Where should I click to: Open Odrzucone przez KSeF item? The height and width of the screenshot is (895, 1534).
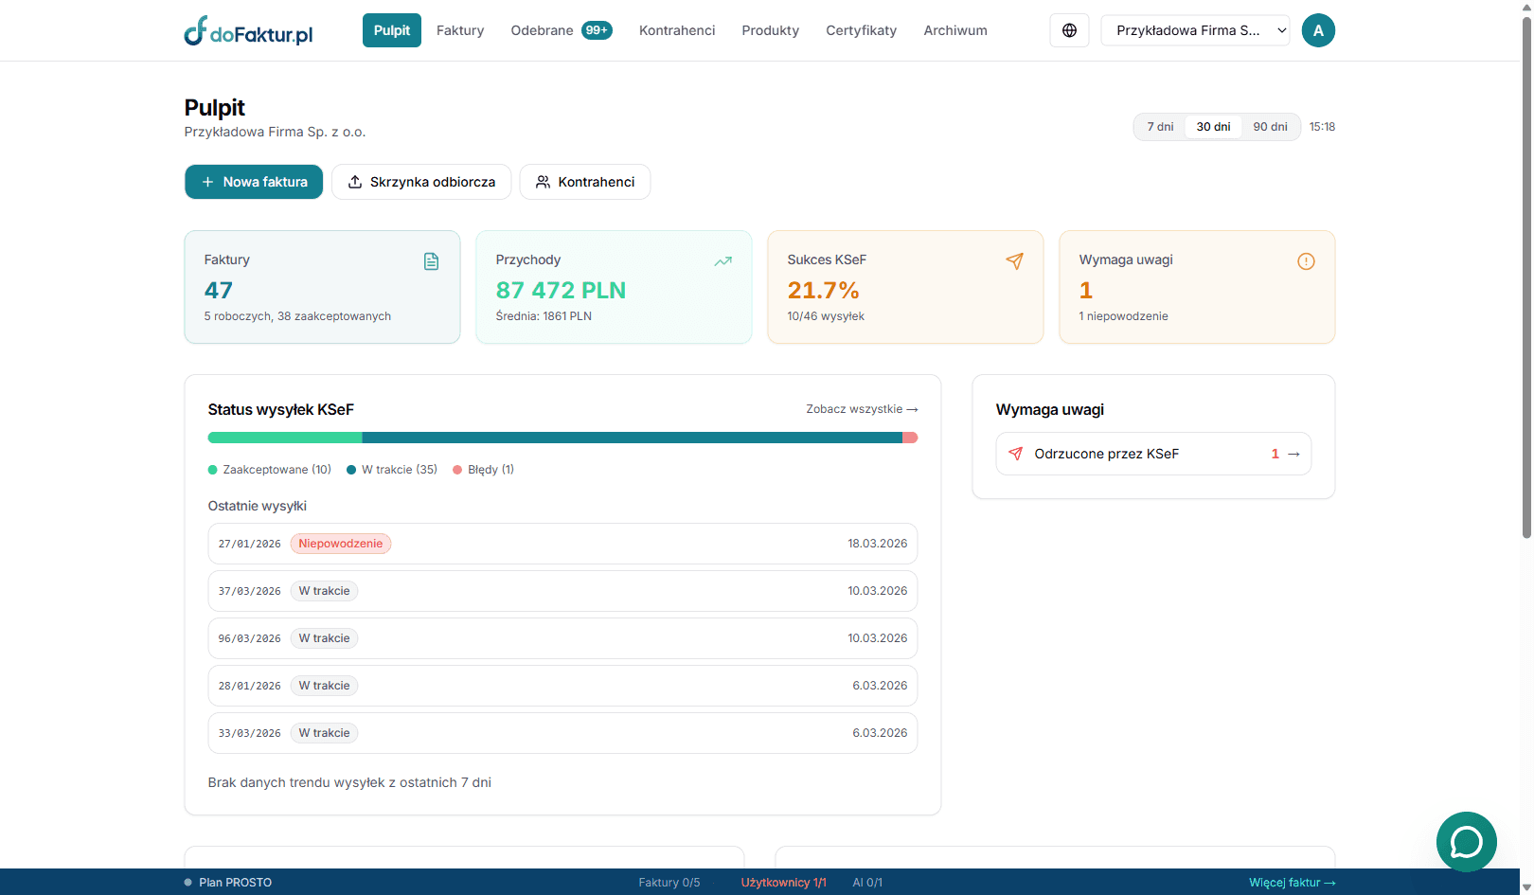[1153, 454]
